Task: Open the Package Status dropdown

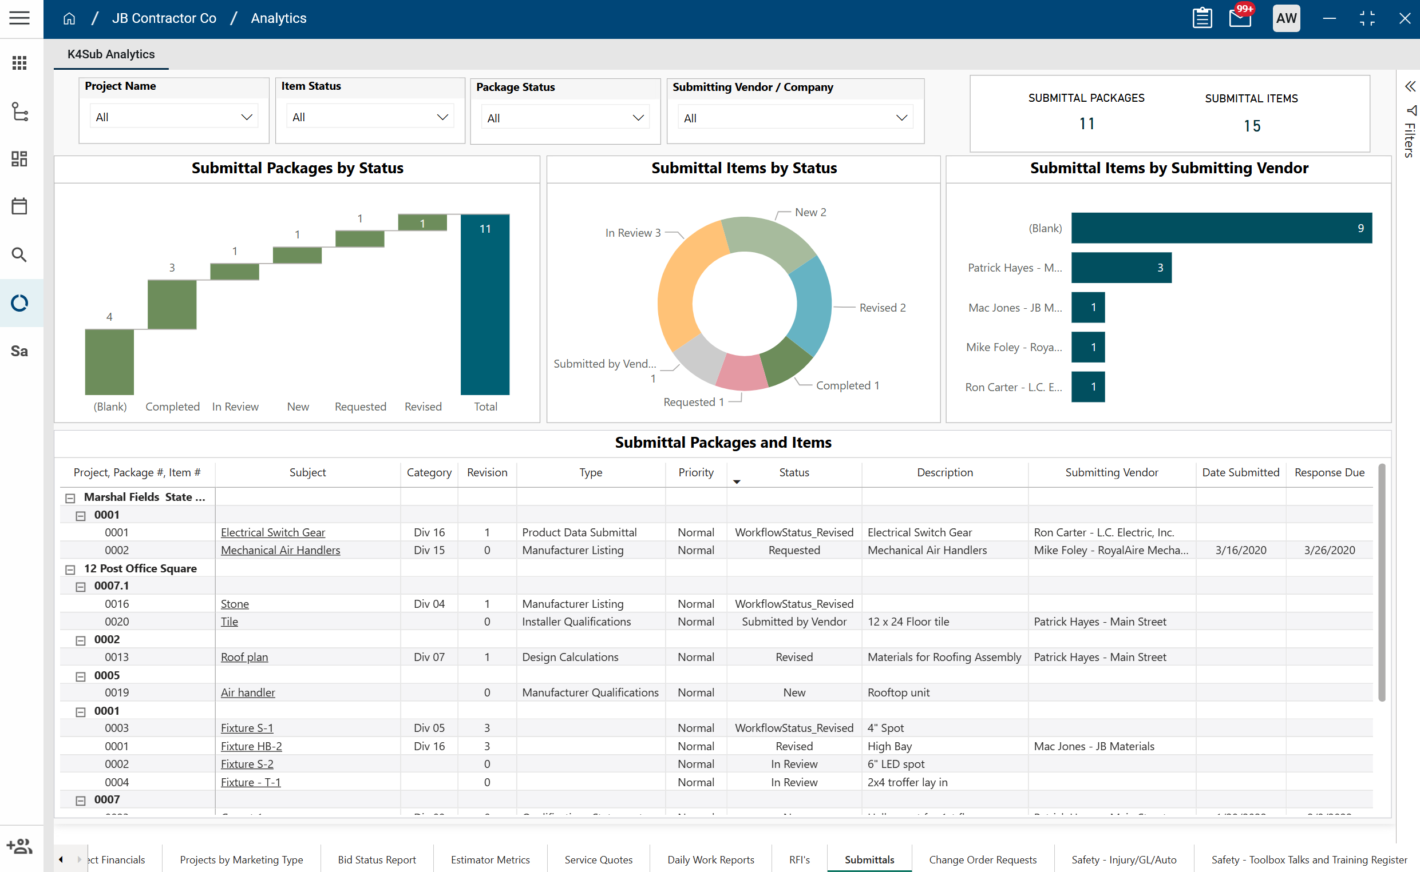Action: (564, 118)
